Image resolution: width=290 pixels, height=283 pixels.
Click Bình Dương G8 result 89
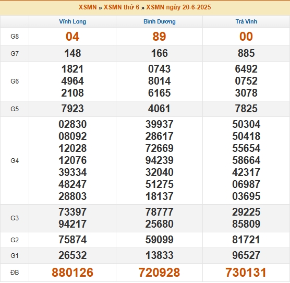pyautogui.click(x=159, y=36)
